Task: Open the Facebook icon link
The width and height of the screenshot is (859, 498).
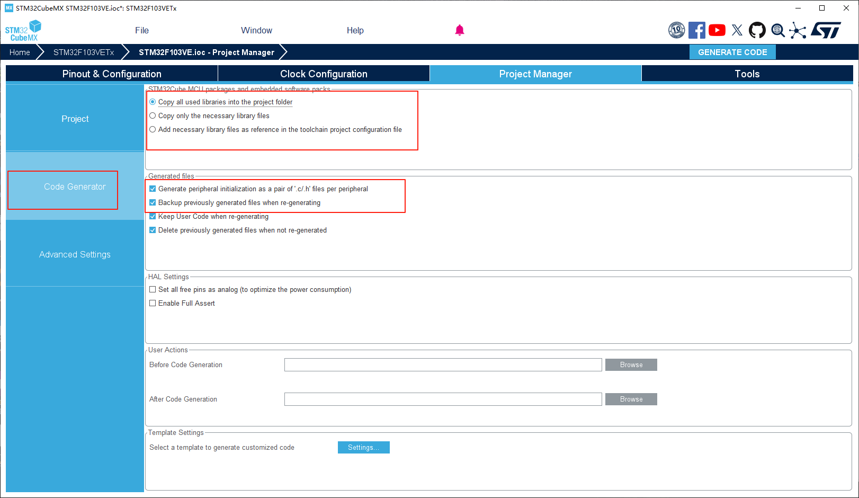Action: click(696, 30)
